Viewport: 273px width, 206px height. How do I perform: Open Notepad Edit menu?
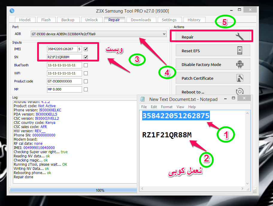pyautogui.click(x=154, y=107)
